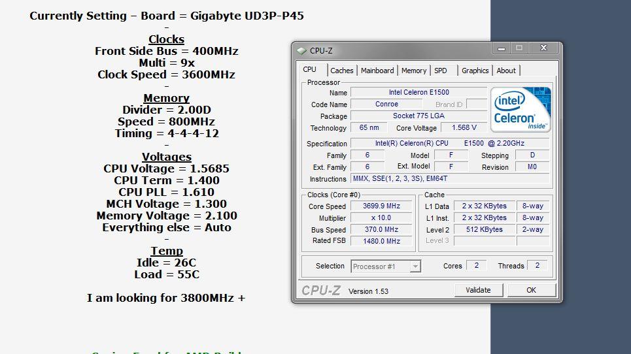Close the CPU-Z window
Screen dimensions: 631x354
(x=543, y=48)
